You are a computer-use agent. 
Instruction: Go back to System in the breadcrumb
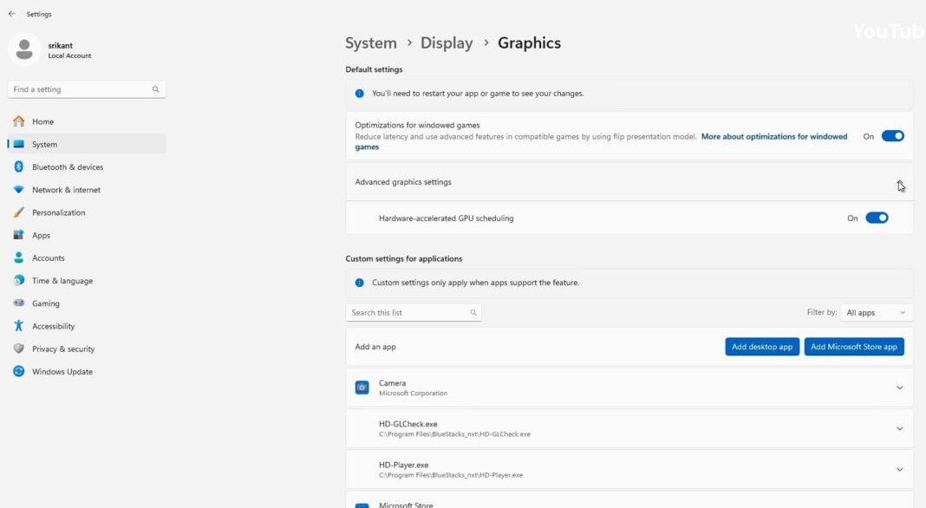371,42
